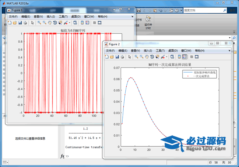Click Save Figure icon in Figure 1 toolbar
Image resolution: width=239 pixels, height=167 pixels.
(20, 23)
